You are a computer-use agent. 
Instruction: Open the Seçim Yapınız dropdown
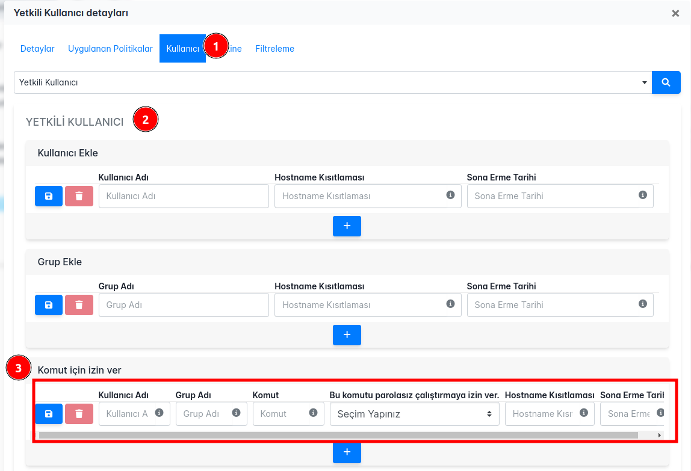click(414, 414)
